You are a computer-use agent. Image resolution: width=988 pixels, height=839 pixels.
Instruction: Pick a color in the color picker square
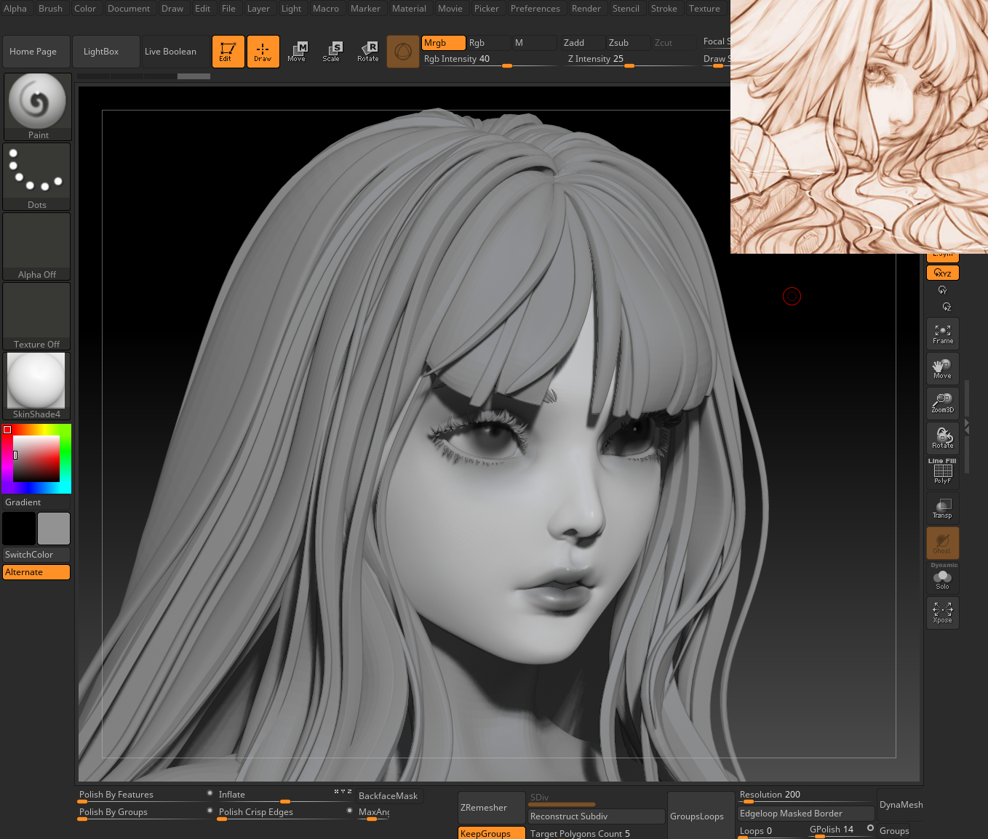point(36,459)
